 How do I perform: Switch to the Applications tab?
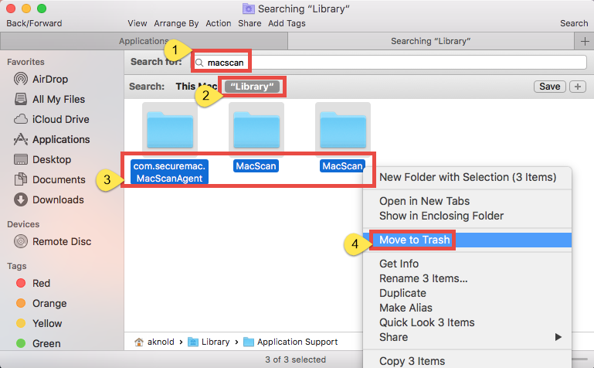coord(144,41)
